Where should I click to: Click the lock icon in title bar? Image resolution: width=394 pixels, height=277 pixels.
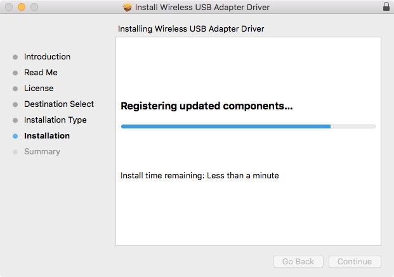tap(386, 6)
